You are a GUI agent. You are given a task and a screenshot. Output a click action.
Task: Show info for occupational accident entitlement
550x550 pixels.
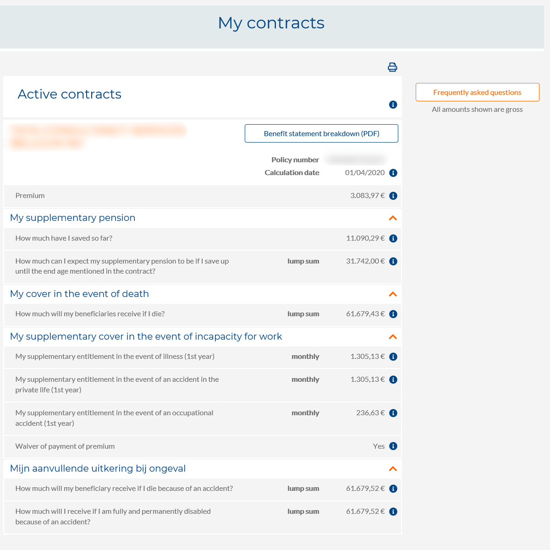(x=393, y=413)
